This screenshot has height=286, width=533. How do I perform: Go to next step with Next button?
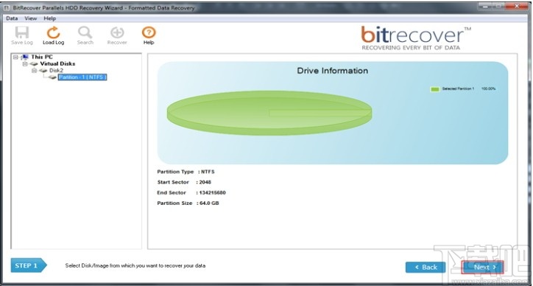[482, 268]
